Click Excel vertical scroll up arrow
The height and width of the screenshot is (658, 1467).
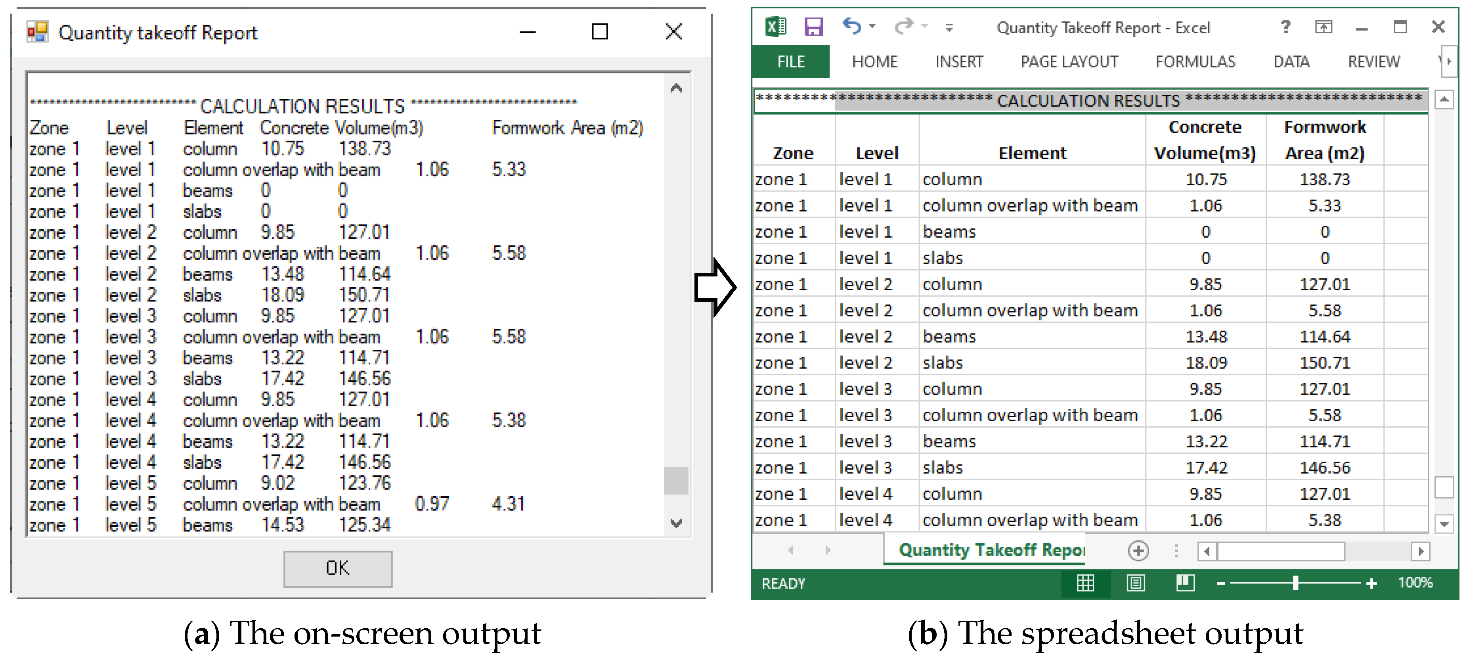(1444, 100)
